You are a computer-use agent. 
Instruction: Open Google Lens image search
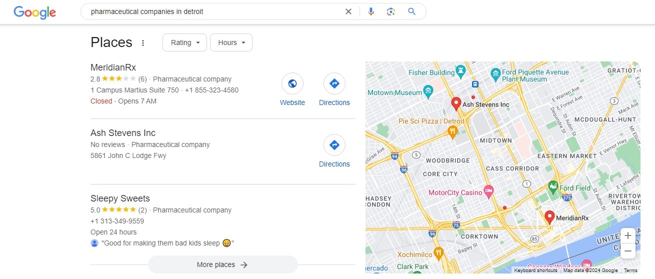pos(391,11)
